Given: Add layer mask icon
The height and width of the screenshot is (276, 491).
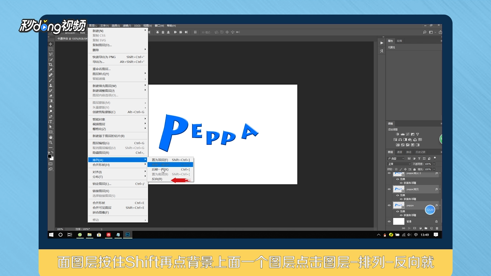Looking at the screenshot, I should point(415,228).
